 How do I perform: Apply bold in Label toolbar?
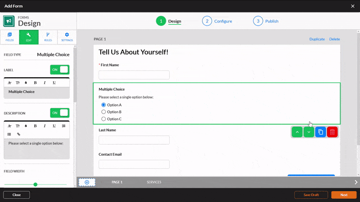click(35, 83)
